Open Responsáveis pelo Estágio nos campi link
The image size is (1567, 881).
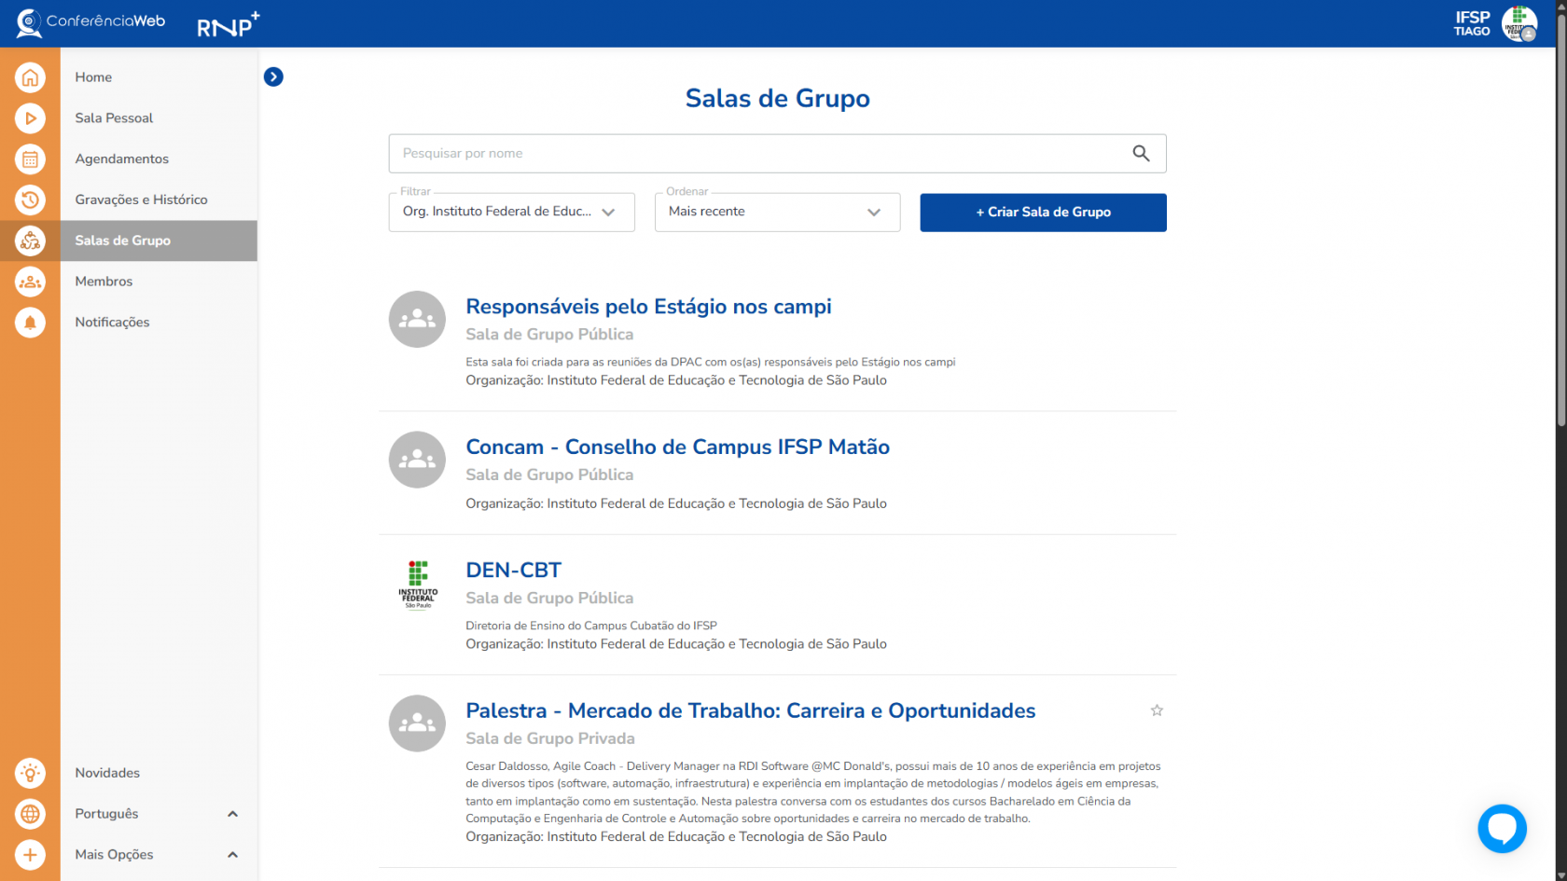648,307
